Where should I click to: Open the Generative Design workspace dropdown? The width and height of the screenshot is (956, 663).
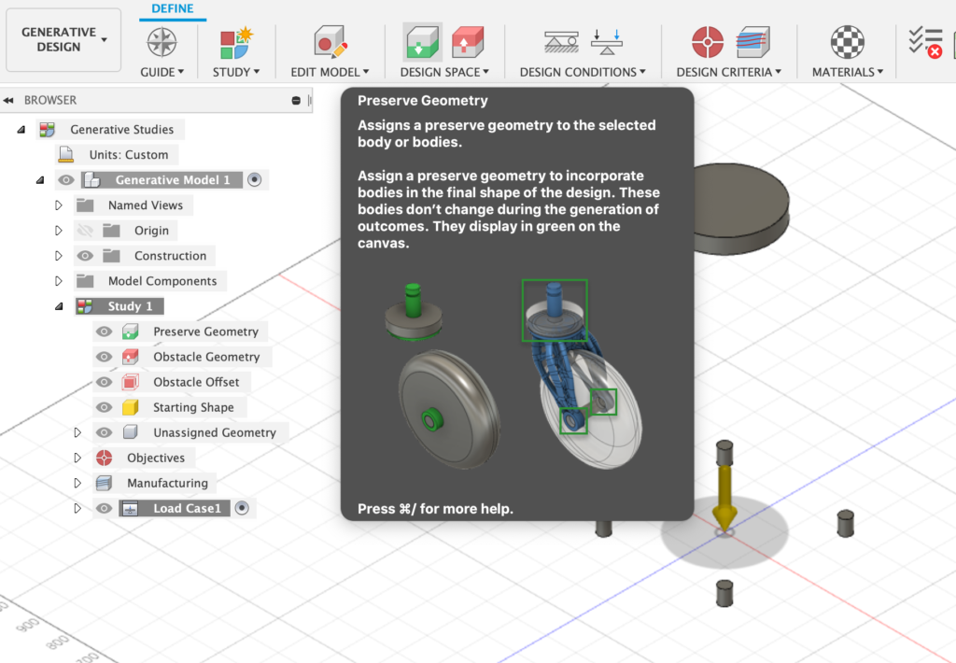point(63,39)
